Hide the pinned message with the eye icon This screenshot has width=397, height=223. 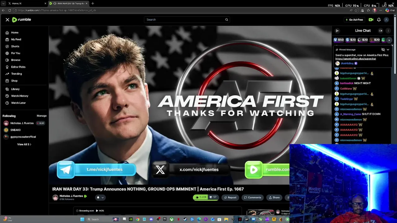pyautogui.click(x=383, y=50)
